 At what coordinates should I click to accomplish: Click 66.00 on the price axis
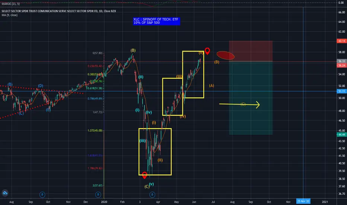341,12
